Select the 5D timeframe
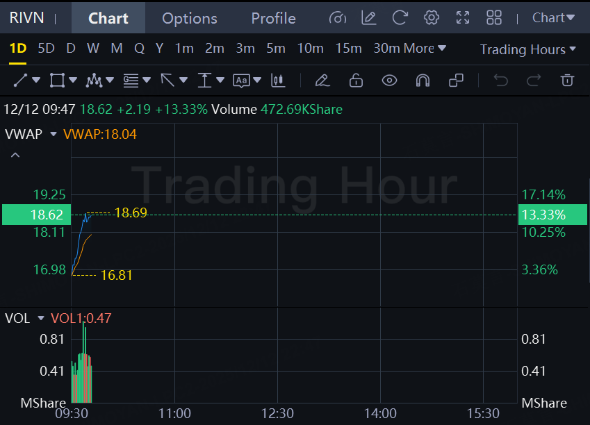The image size is (590, 425). pyautogui.click(x=46, y=49)
